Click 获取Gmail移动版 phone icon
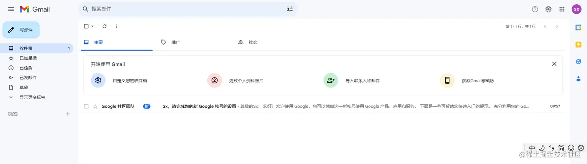 [x=447, y=81]
